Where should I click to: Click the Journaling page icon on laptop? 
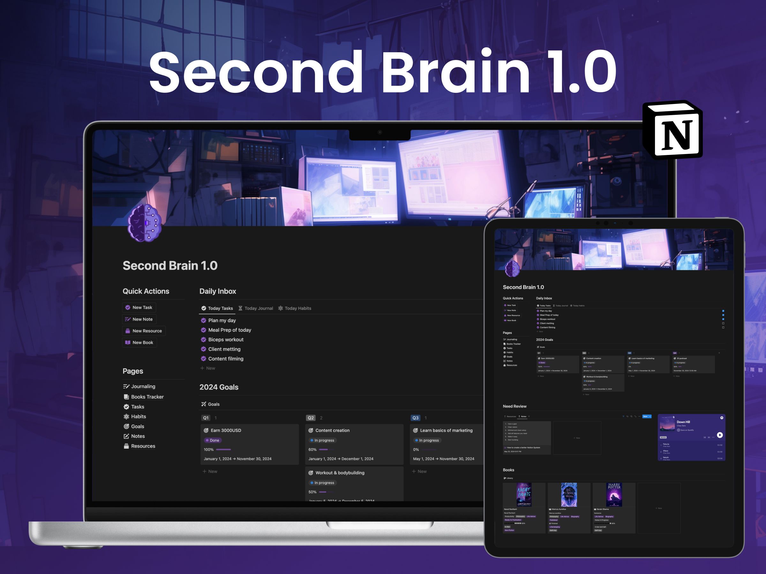pos(126,386)
